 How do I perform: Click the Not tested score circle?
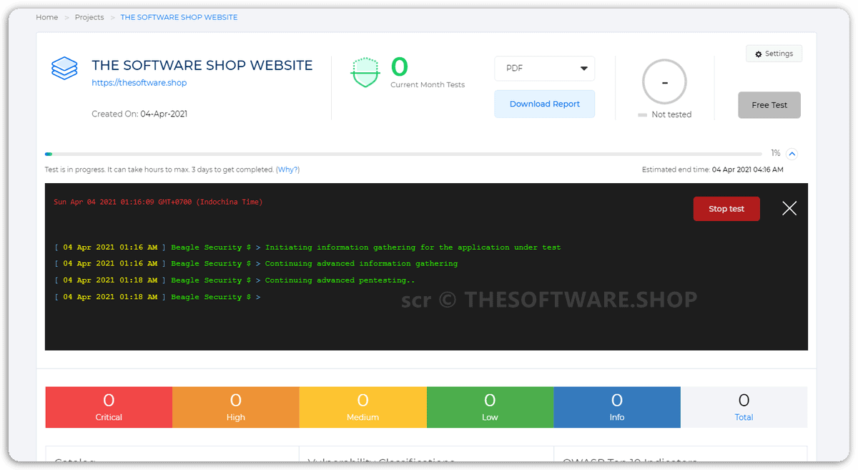pyautogui.click(x=665, y=82)
